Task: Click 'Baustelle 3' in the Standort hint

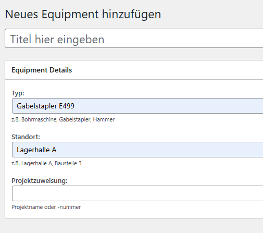Action: 68,163
